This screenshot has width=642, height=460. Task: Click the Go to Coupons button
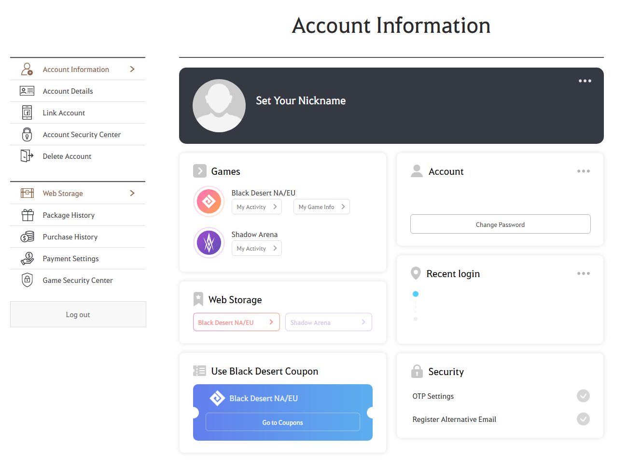(x=283, y=422)
